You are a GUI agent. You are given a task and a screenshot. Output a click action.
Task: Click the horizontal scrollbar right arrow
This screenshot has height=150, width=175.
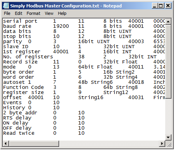pos(162,144)
